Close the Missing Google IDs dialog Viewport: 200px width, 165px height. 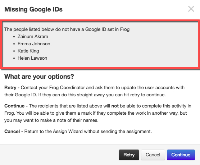pos(191,9)
